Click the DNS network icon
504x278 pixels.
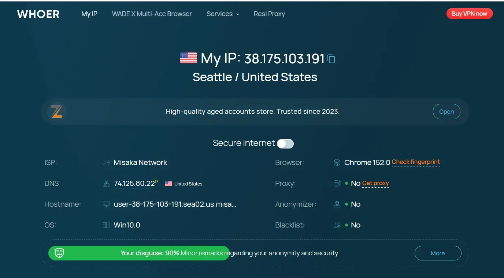point(106,184)
